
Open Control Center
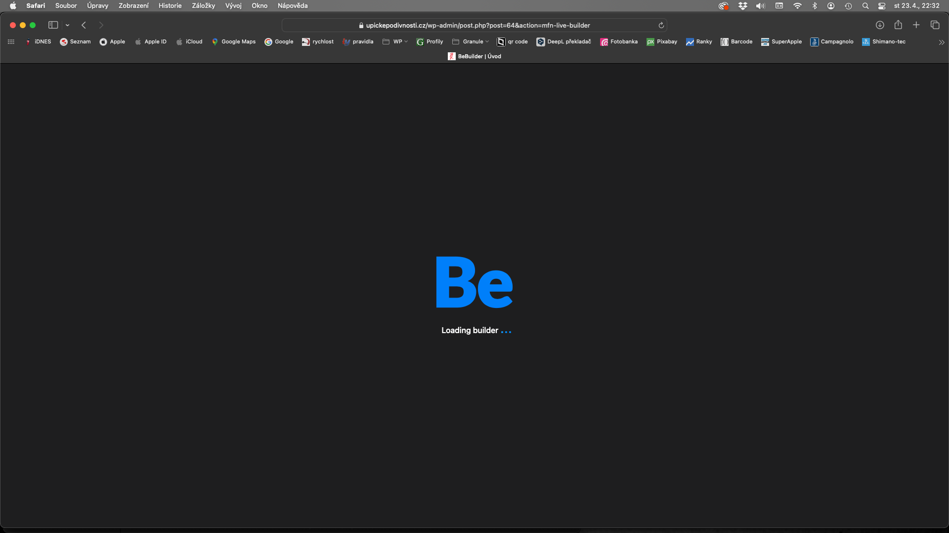pyautogui.click(x=882, y=6)
